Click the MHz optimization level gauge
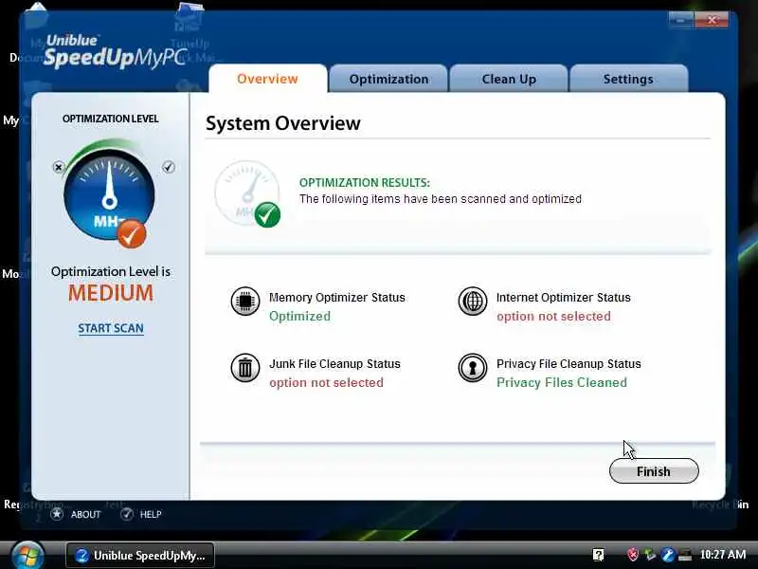Image resolution: width=758 pixels, height=569 pixels. [109, 194]
